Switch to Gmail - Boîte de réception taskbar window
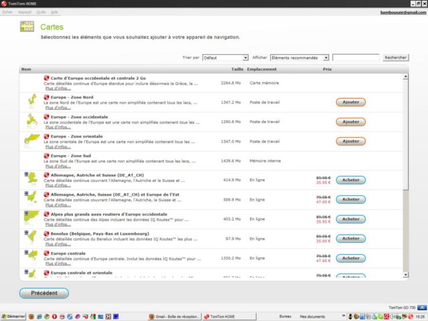This screenshot has height=321, width=428. tap(175, 316)
